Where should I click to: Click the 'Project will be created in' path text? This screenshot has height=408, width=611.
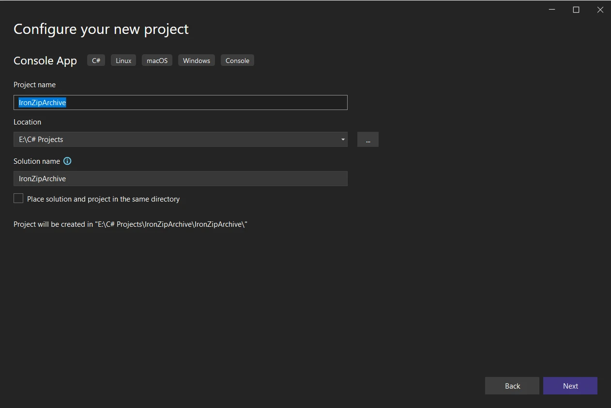130,224
